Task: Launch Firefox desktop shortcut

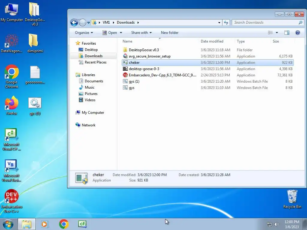Action: tap(12, 106)
